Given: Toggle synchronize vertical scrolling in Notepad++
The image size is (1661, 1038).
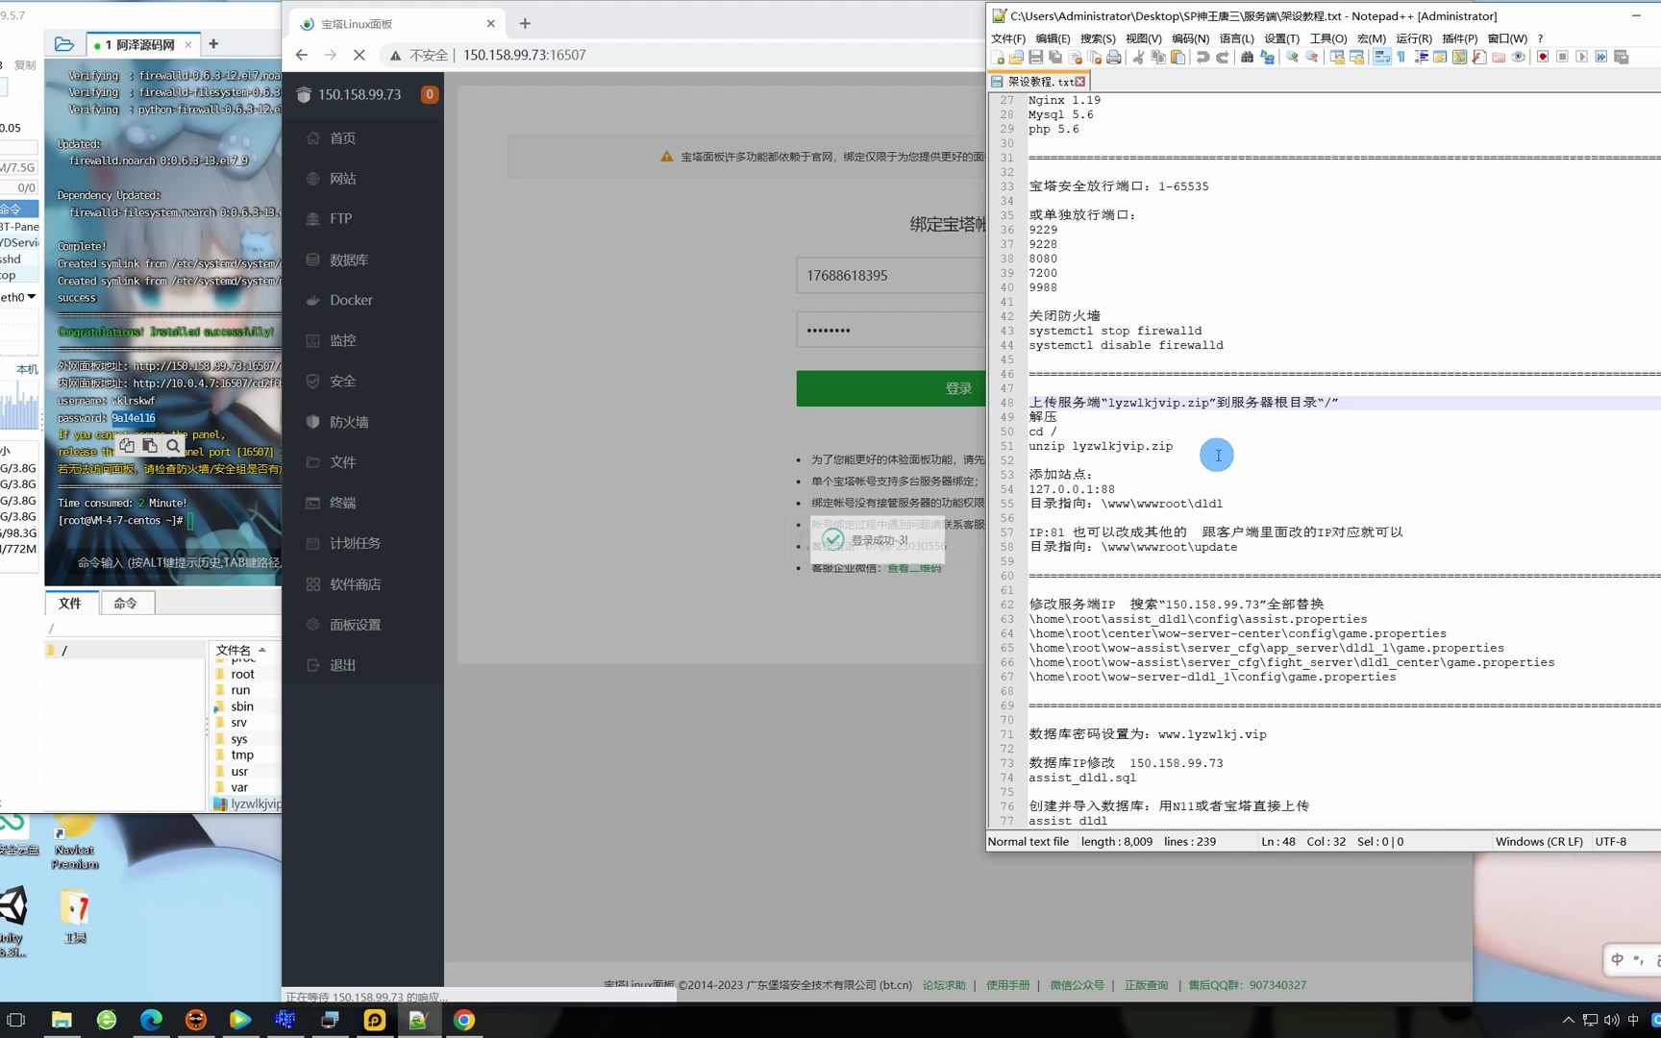Looking at the screenshot, I should click(1337, 58).
